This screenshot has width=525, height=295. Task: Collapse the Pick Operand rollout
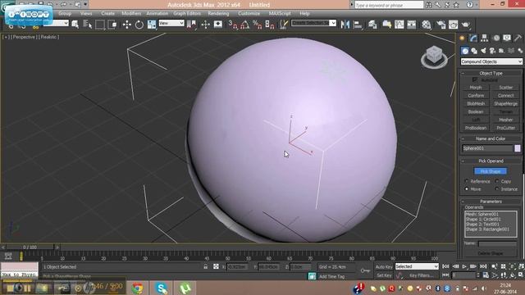491,161
